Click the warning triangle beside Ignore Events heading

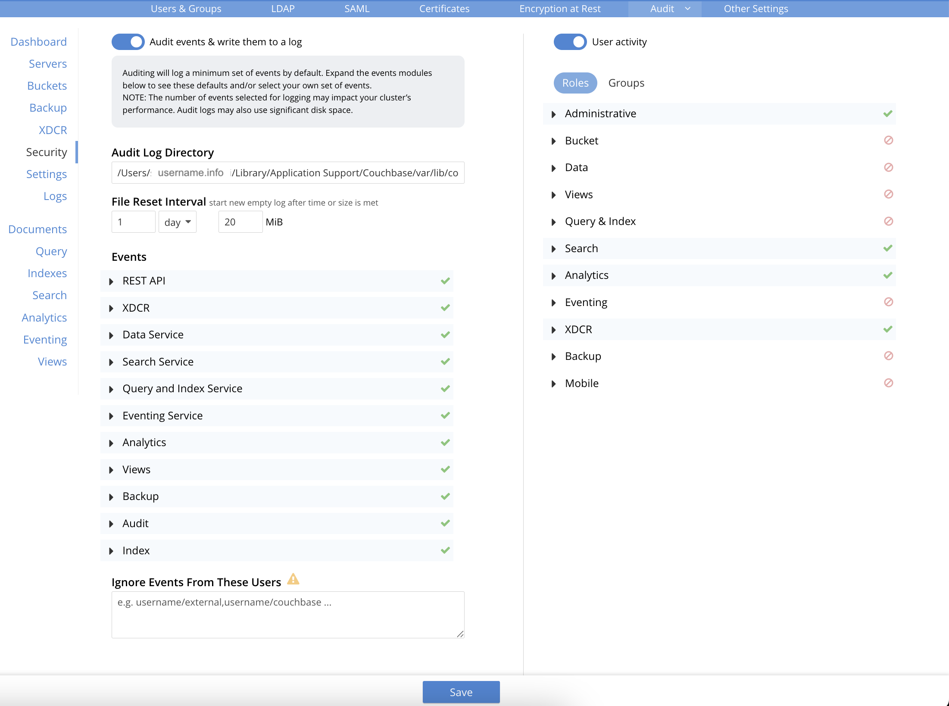point(293,579)
